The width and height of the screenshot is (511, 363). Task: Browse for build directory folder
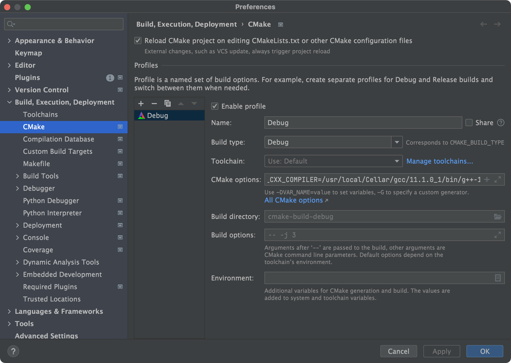pyautogui.click(x=497, y=217)
